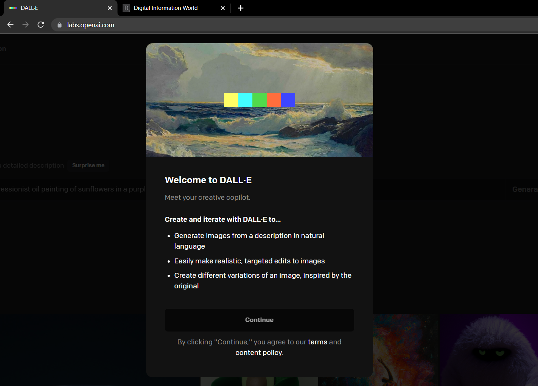Screen dimensions: 538x386
Task: Switch to Digital Information World tab
Action: [174, 8]
